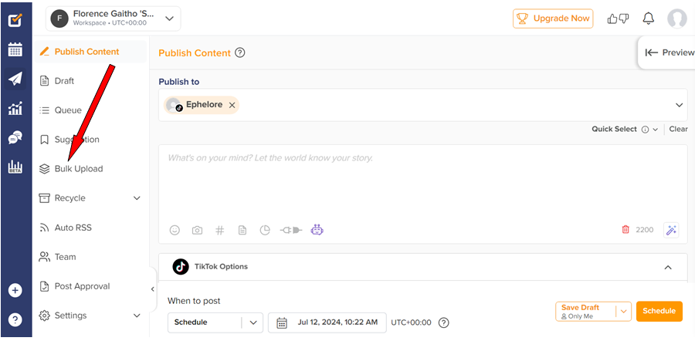Go to Auto RSS in sidebar
Viewport: 695px width, 341px height.
[x=73, y=228]
